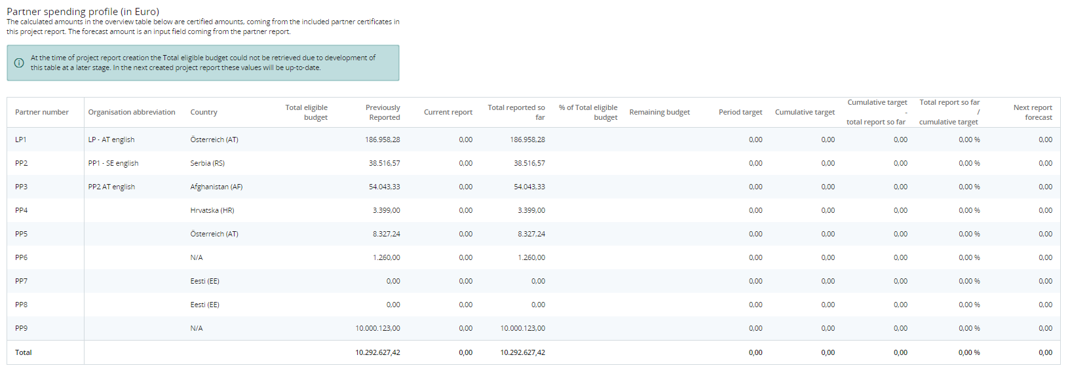The width and height of the screenshot is (1070, 374).
Task: Click the Previously Reported column header
Action: (x=383, y=113)
